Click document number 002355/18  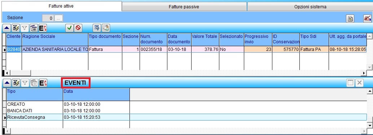coord(153,49)
